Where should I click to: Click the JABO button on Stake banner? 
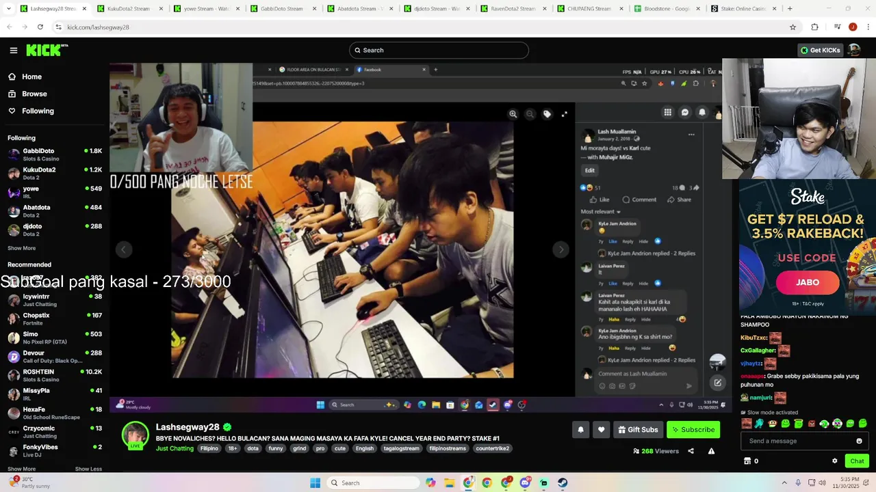pos(808,282)
